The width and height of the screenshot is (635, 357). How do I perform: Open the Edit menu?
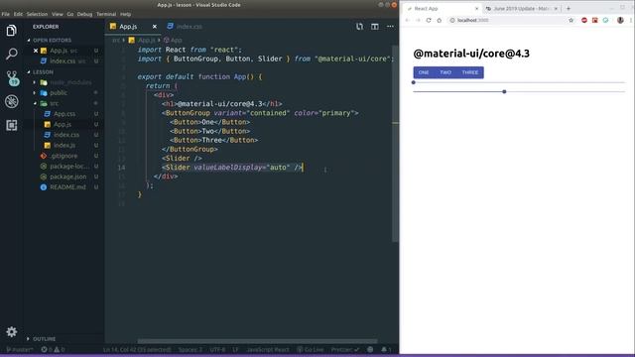coord(18,14)
